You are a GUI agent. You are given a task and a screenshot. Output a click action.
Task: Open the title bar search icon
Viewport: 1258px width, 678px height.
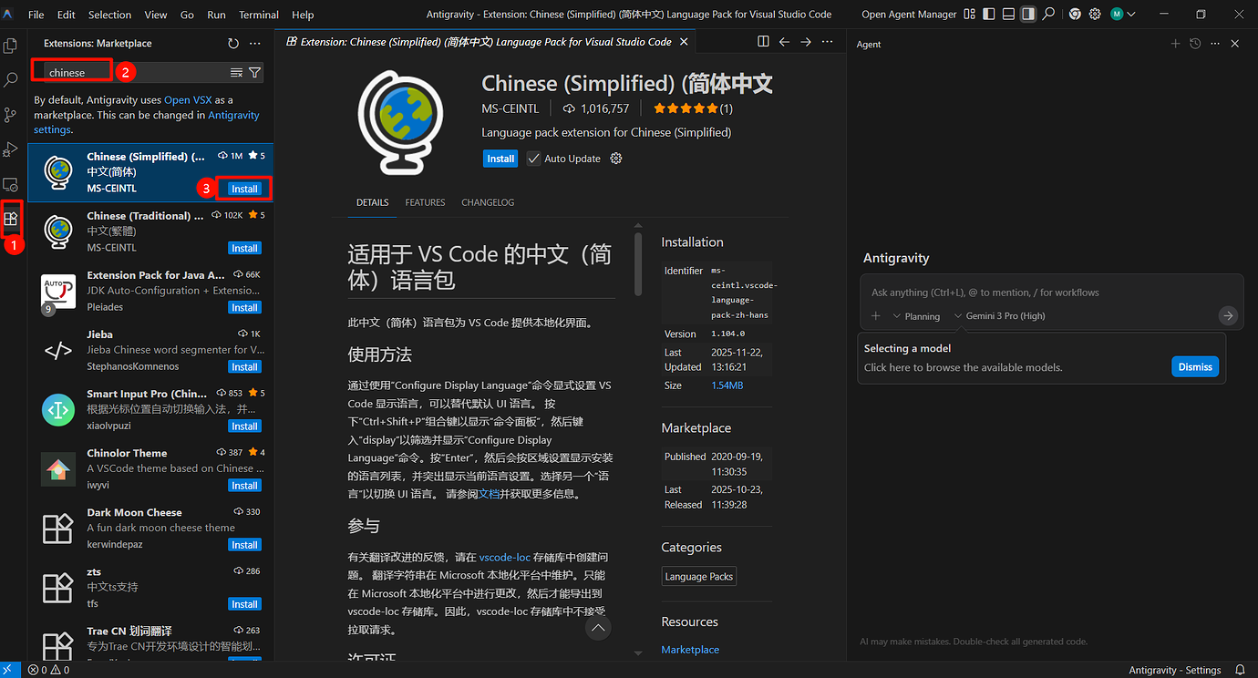point(1048,15)
